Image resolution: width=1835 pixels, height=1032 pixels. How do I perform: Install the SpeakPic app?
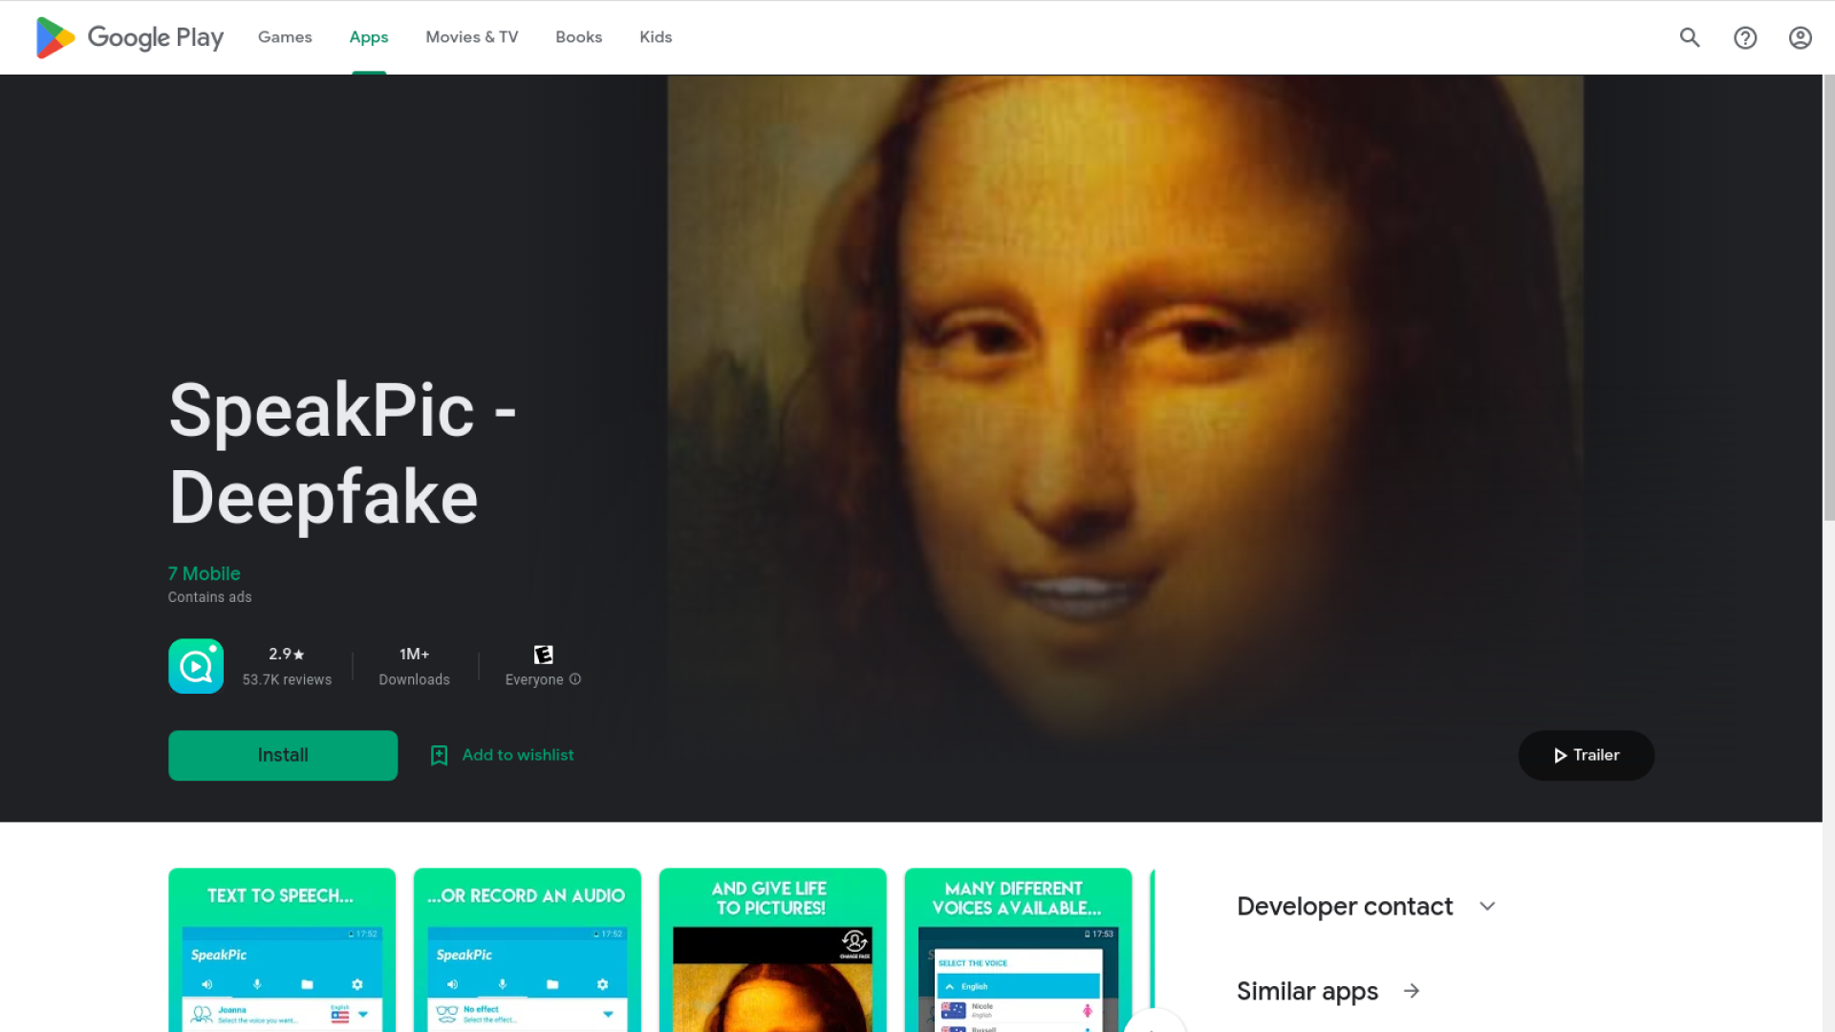[283, 755]
